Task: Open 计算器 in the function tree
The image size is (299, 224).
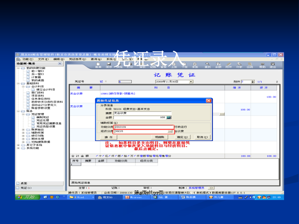Action: point(36,77)
